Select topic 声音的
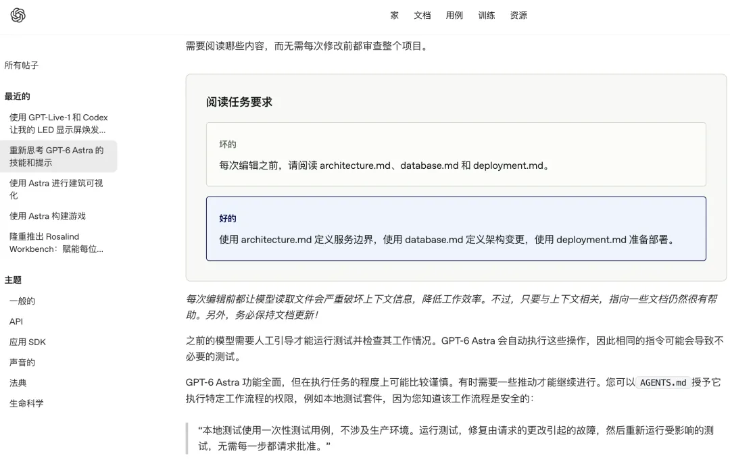 pyautogui.click(x=22, y=362)
